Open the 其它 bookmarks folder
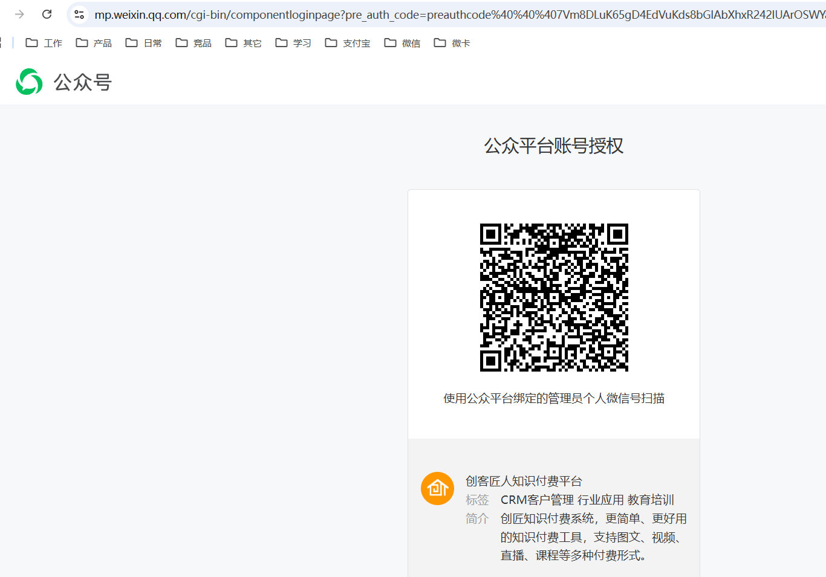 [x=244, y=43]
